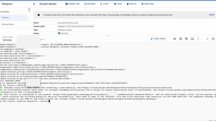Open the Cloud Shell Editor

coord(158,39)
